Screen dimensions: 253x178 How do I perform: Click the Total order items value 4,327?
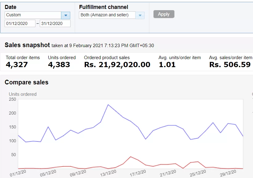pyautogui.click(x=17, y=65)
